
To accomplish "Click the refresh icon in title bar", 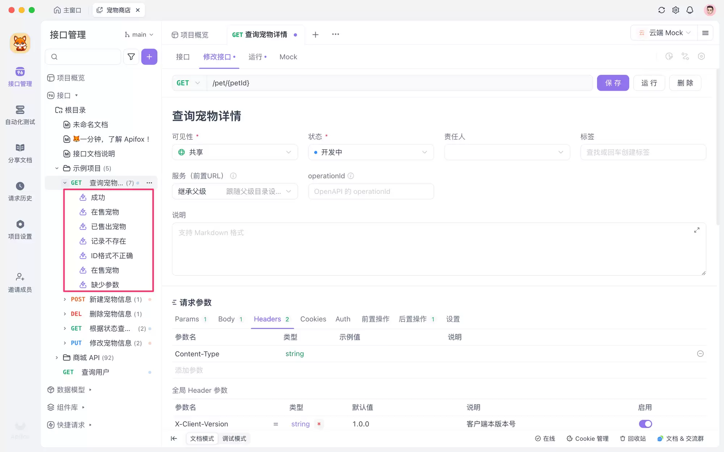I will 661,10.
